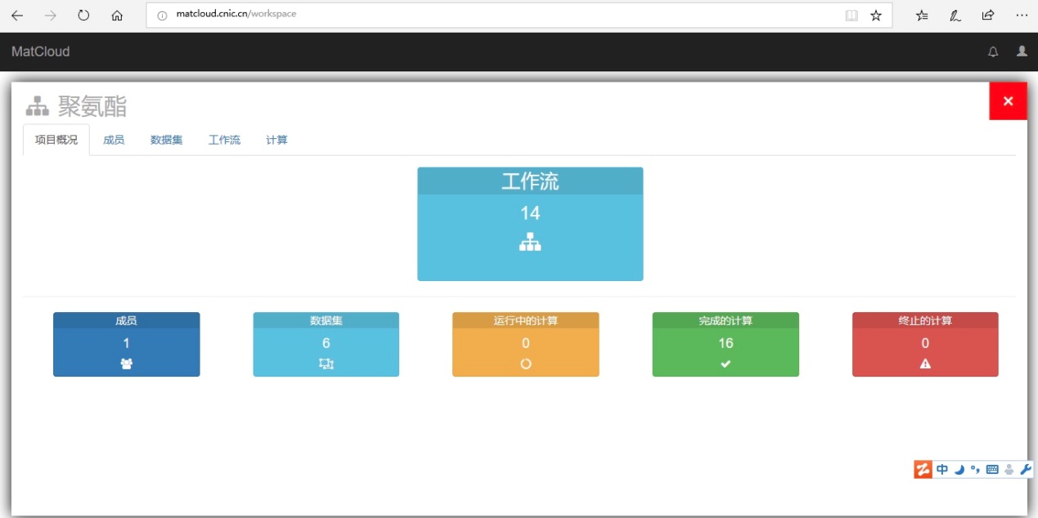Open the 工作流 tab
The image size is (1038, 518).
(x=225, y=141)
